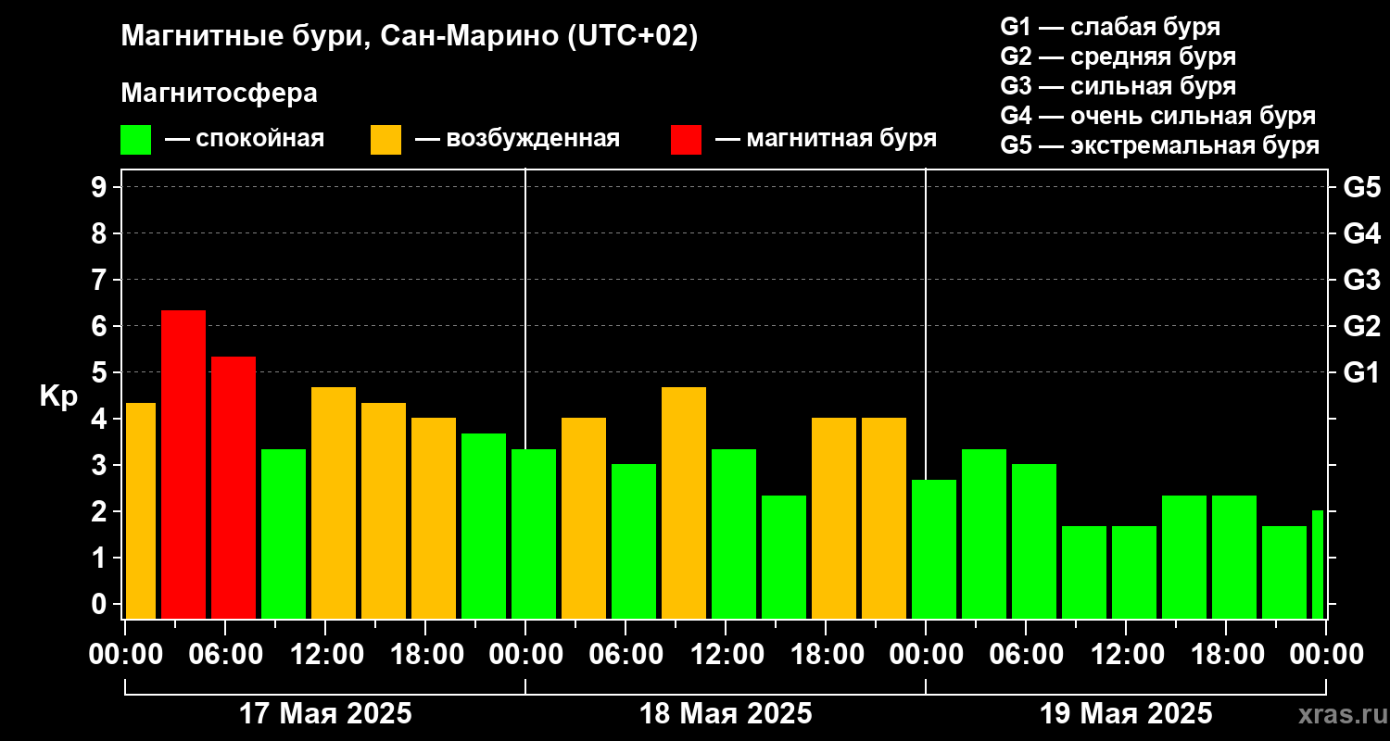Click the green bar at 21:00–00:00 on 17 May
This screenshot has width=1390, height=741.
484,526
